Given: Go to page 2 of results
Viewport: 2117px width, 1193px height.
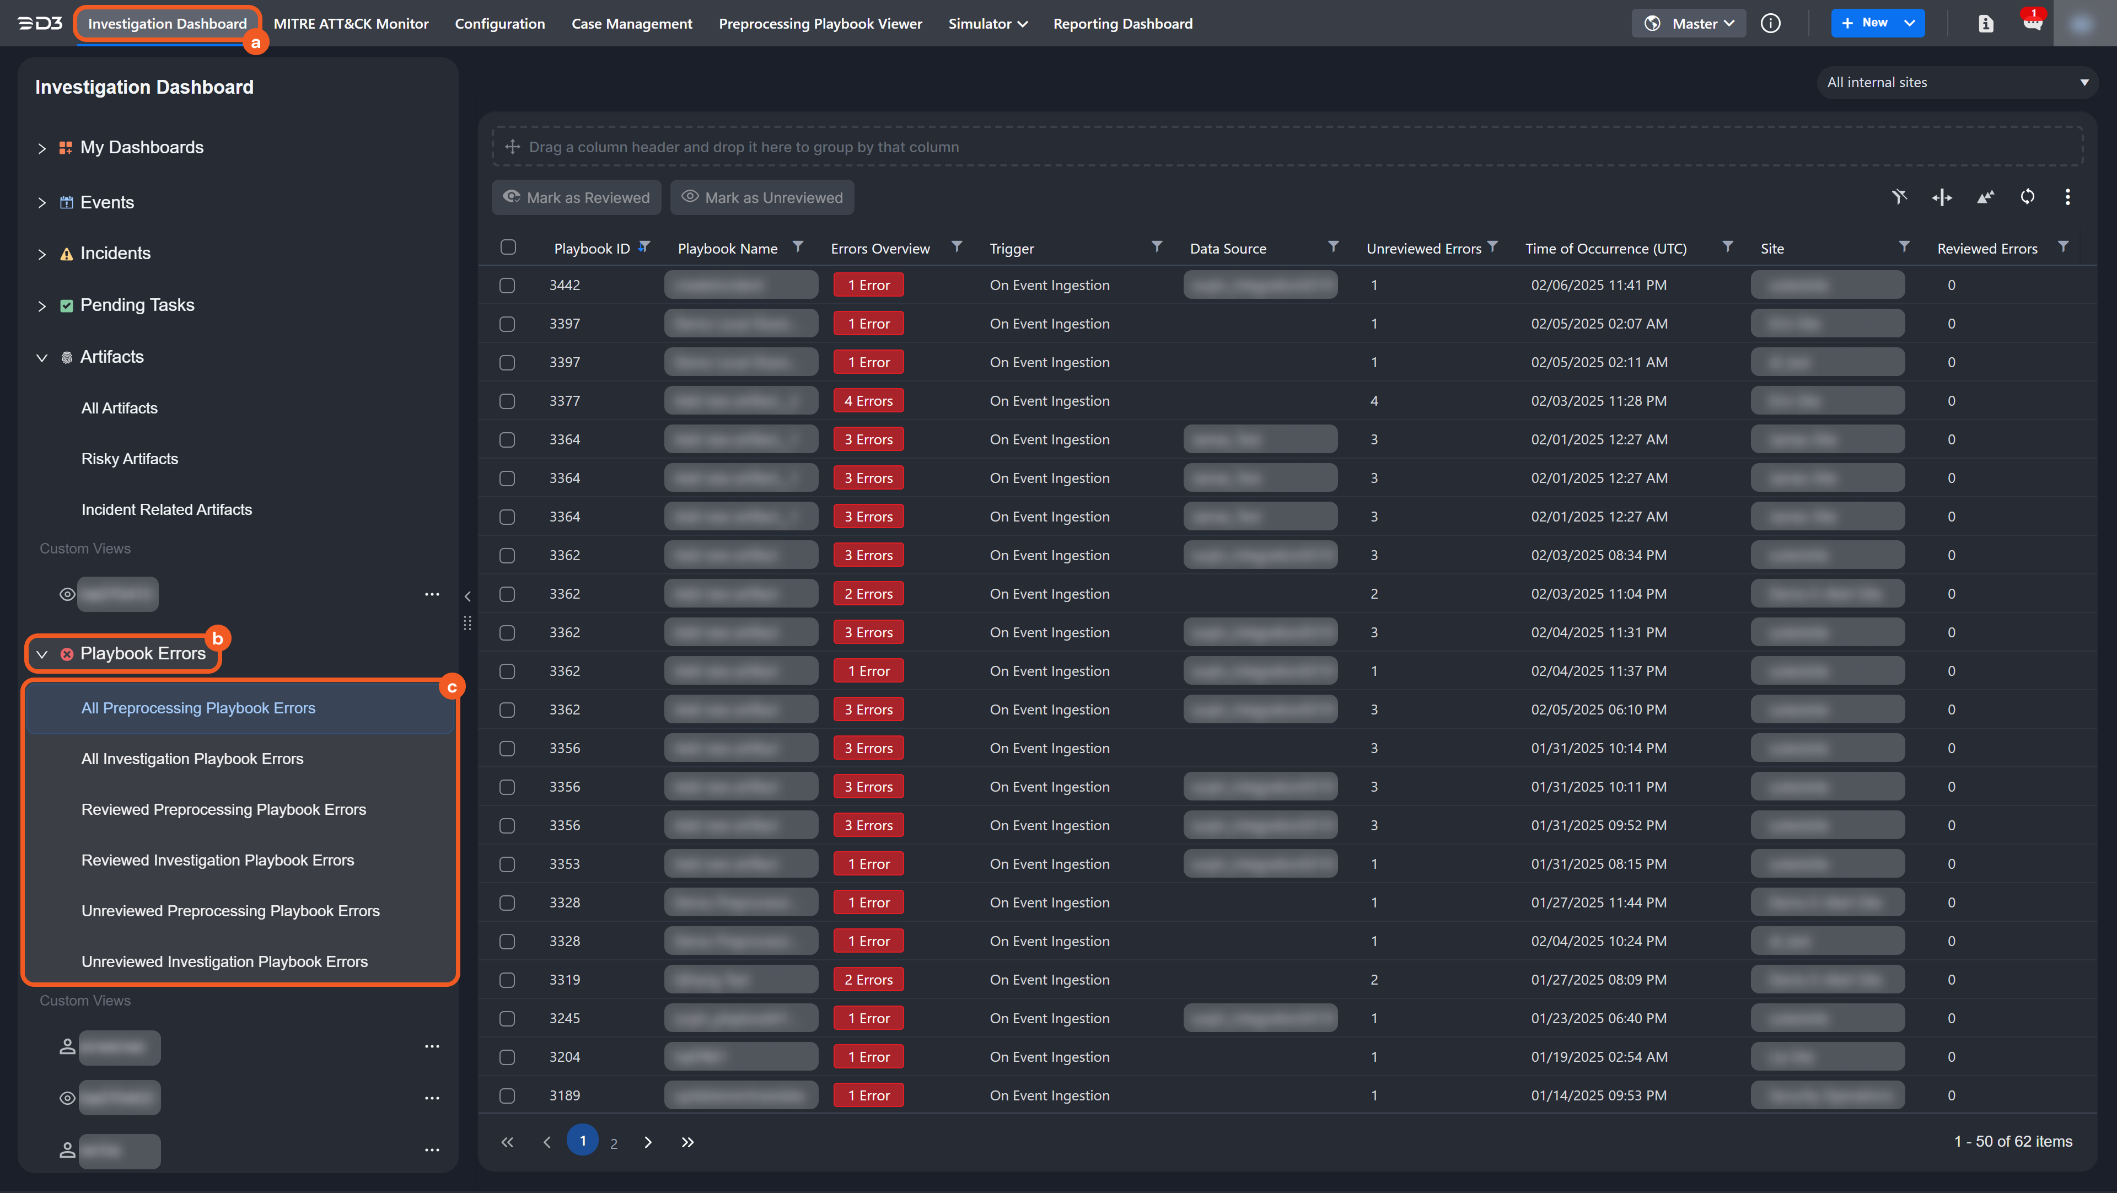Looking at the screenshot, I should pos(613,1143).
